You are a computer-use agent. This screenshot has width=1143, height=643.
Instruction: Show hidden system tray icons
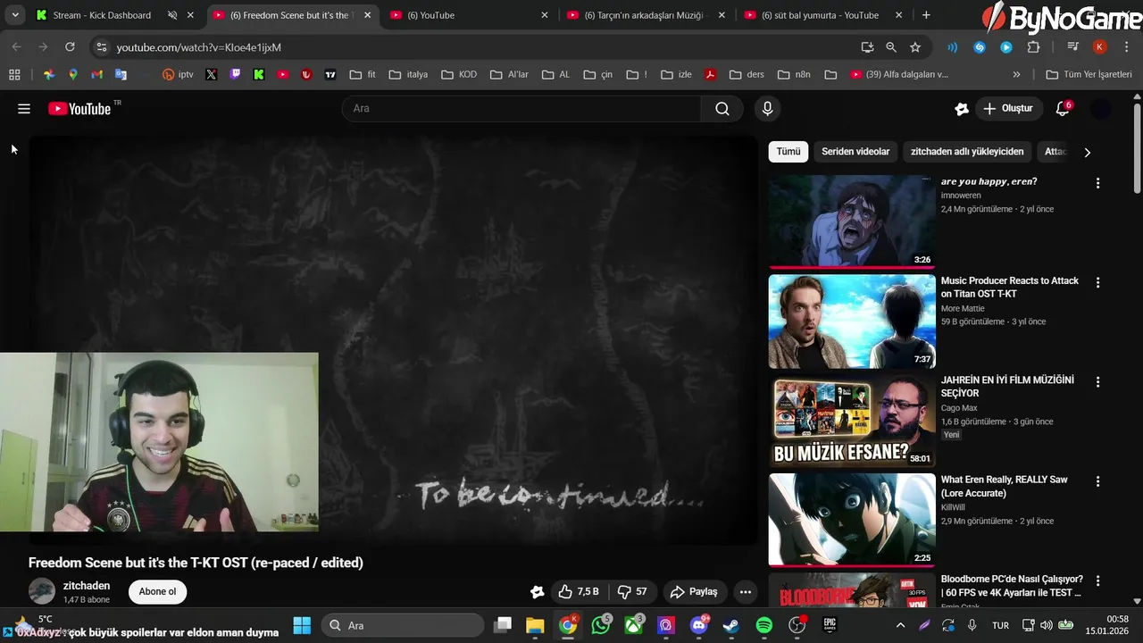click(x=900, y=625)
